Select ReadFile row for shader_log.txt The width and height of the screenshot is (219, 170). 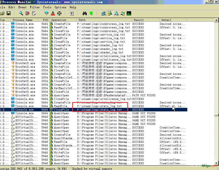click(94, 49)
